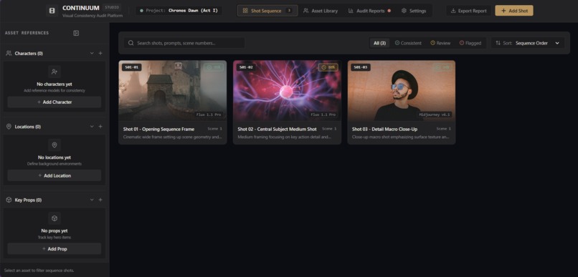Click the Continuum film-strip logo icon
578x277 pixels.
pos(52,11)
